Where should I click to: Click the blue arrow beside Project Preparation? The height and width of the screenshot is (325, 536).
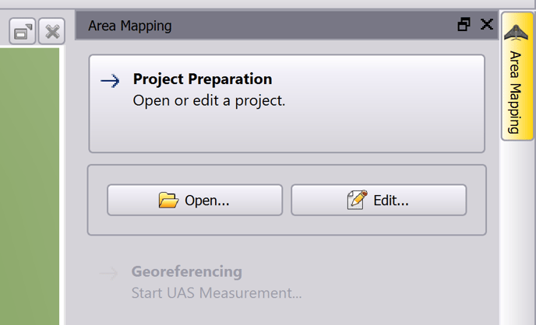coord(111,81)
